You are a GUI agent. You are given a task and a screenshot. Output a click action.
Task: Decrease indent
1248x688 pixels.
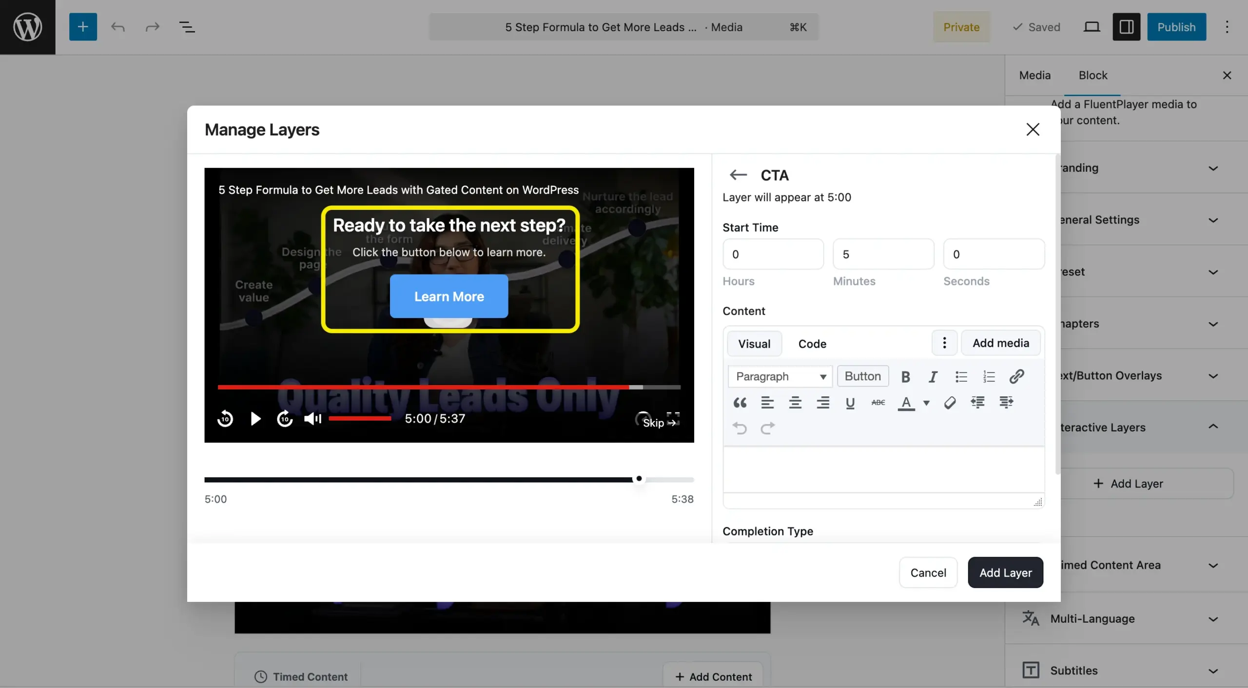(x=977, y=403)
